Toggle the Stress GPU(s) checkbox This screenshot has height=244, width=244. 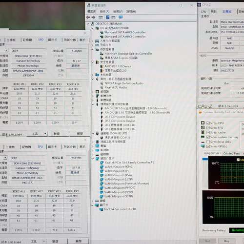tap(208, 146)
